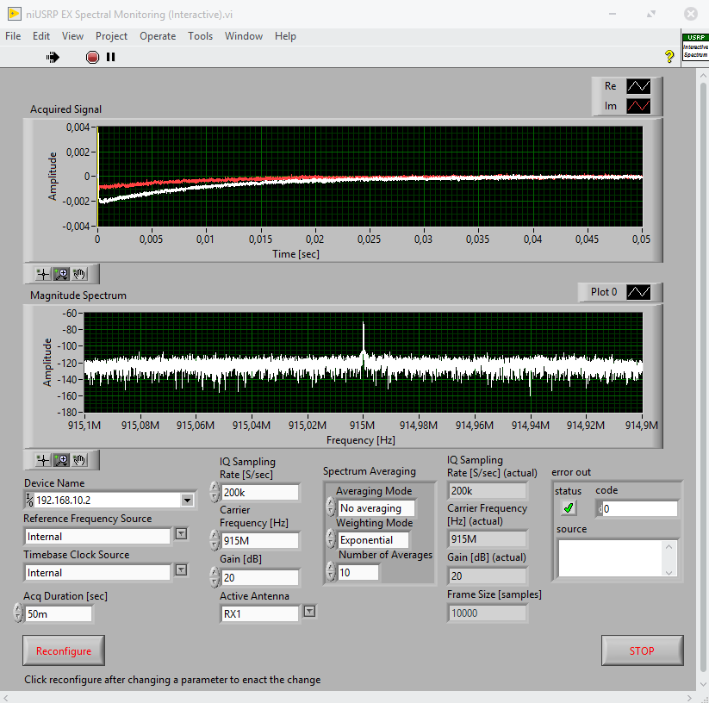
Task: Click the Number of Averages stepper
Action: tap(331, 571)
